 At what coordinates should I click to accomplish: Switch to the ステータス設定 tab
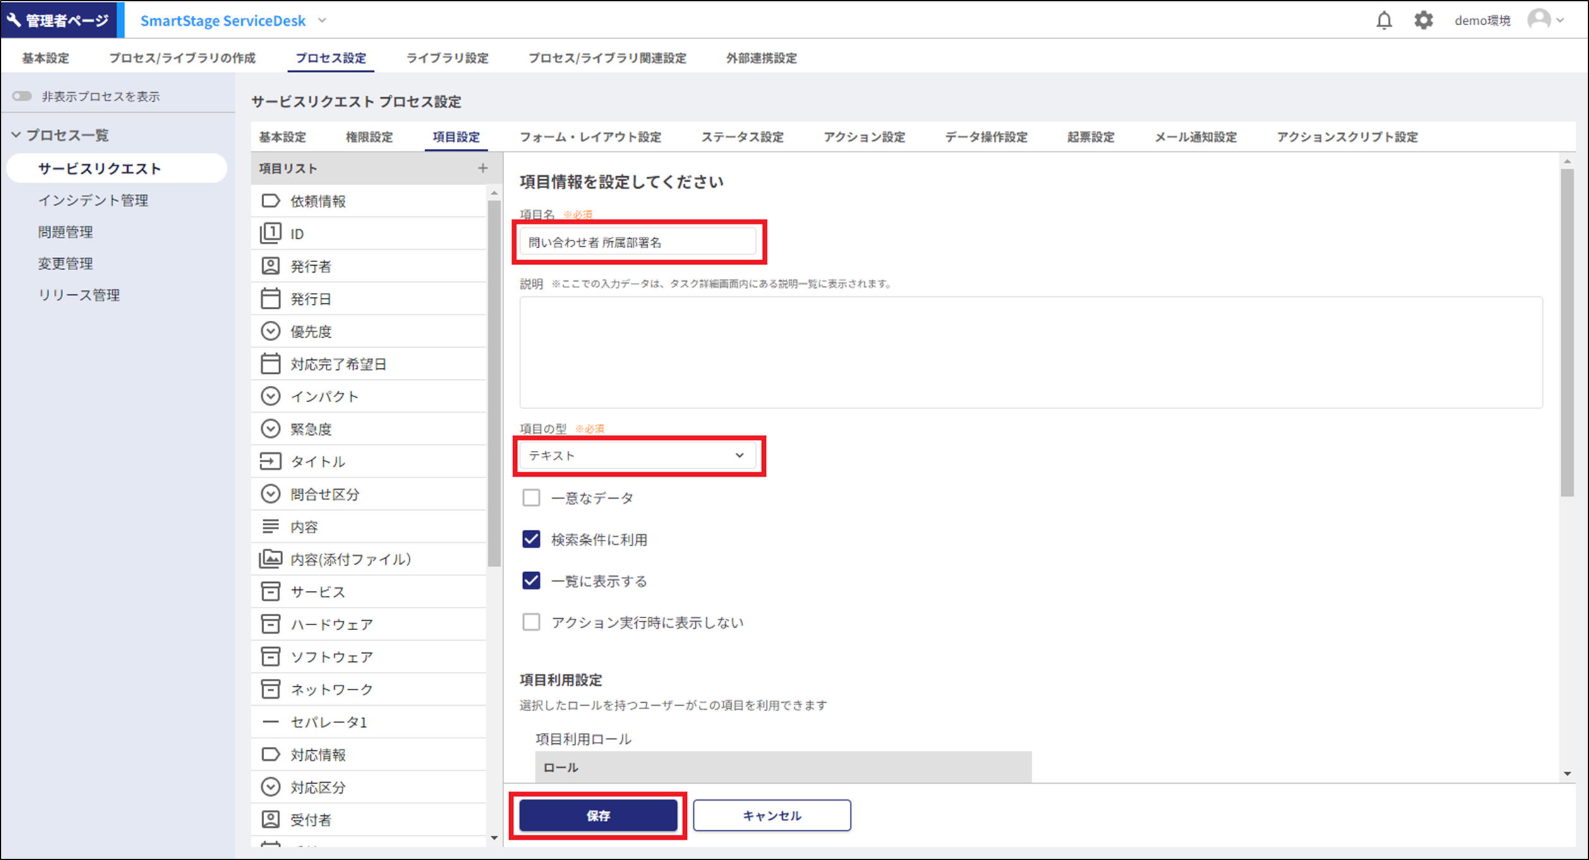pos(742,137)
